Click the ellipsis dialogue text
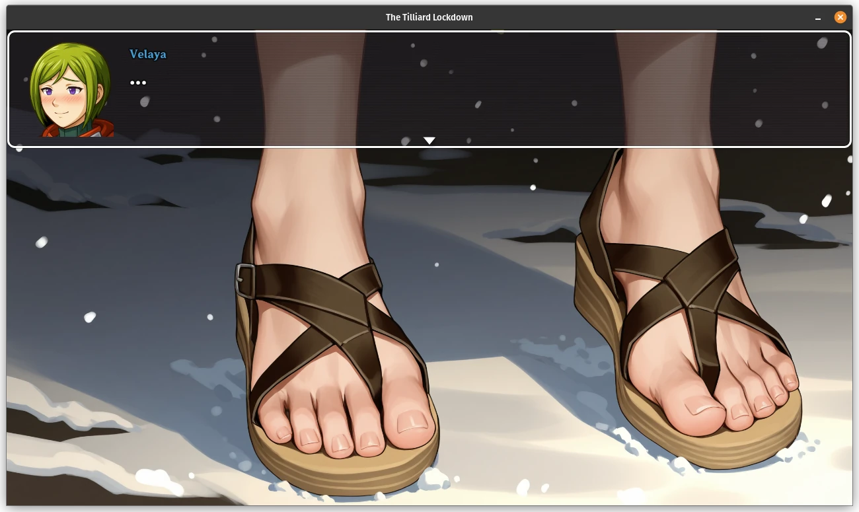Image resolution: width=859 pixels, height=512 pixels. (x=138, y=83)
